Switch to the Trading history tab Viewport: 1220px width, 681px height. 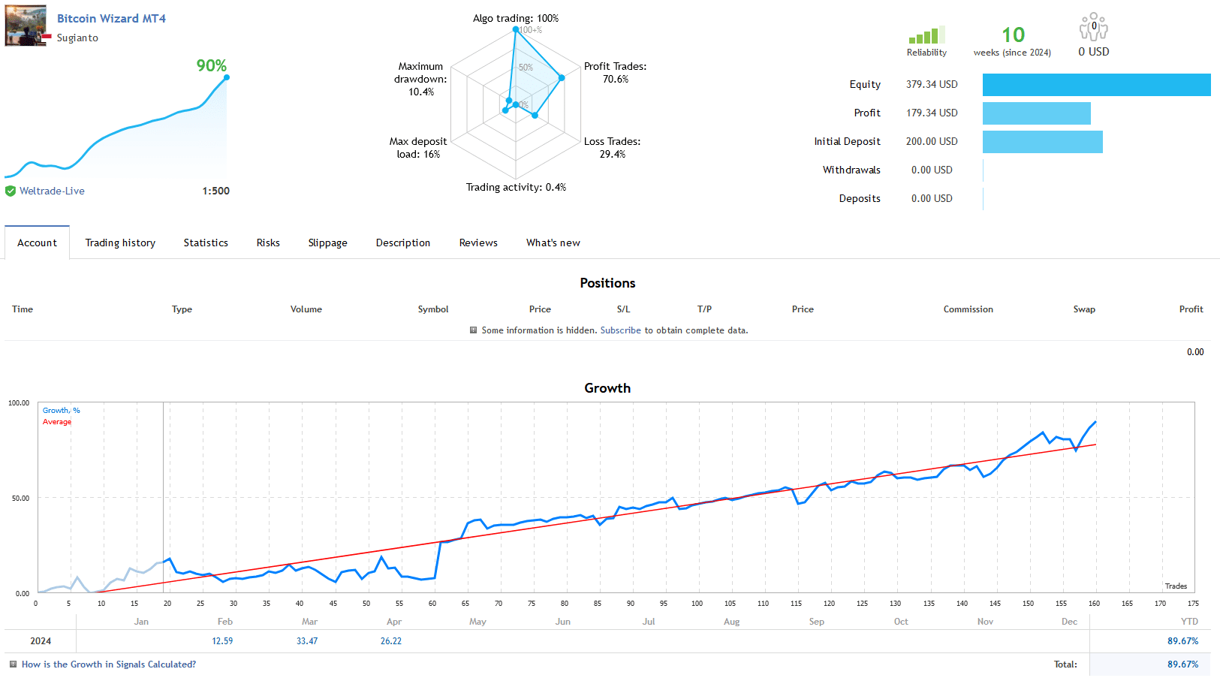[x=120, y=242]
